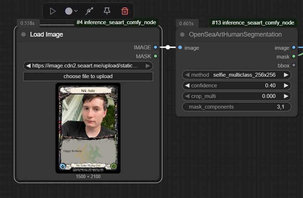Click the Load Image MASK output port
Screen dimensions: 303x198
click(155, 56)
